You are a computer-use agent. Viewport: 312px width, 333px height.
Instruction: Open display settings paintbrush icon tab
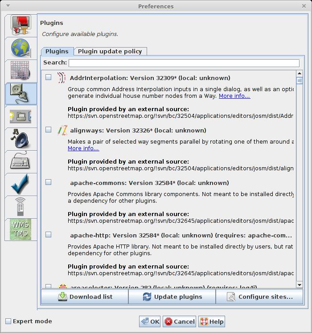[21, 25]
